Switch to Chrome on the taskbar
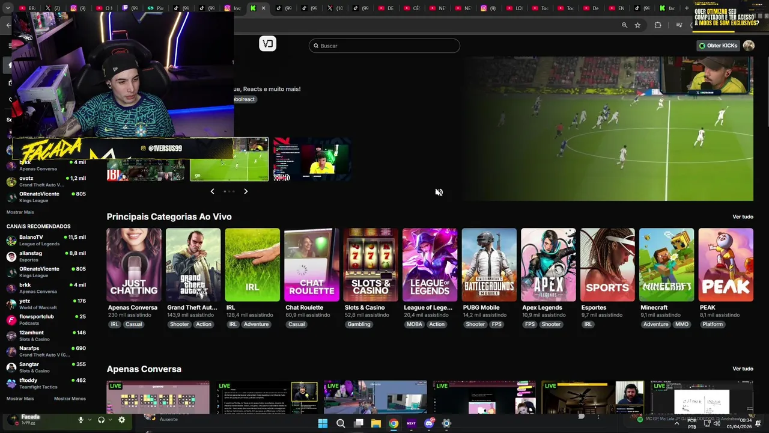 pyautogui.click(x=394, y=423)
